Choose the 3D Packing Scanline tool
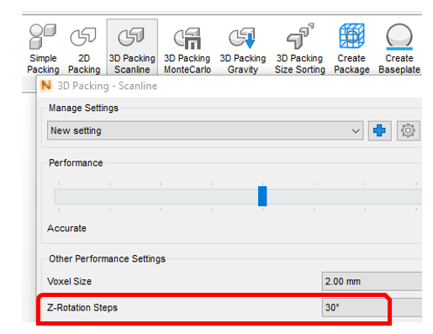Viewport: 433px width, 334px height. coord(132,48)
